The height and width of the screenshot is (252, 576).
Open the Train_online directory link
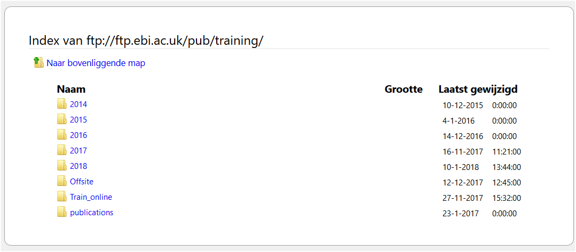coord(91,197)
